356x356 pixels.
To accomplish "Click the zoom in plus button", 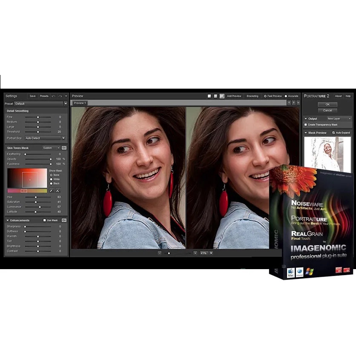I will click(x=195, y=253).
